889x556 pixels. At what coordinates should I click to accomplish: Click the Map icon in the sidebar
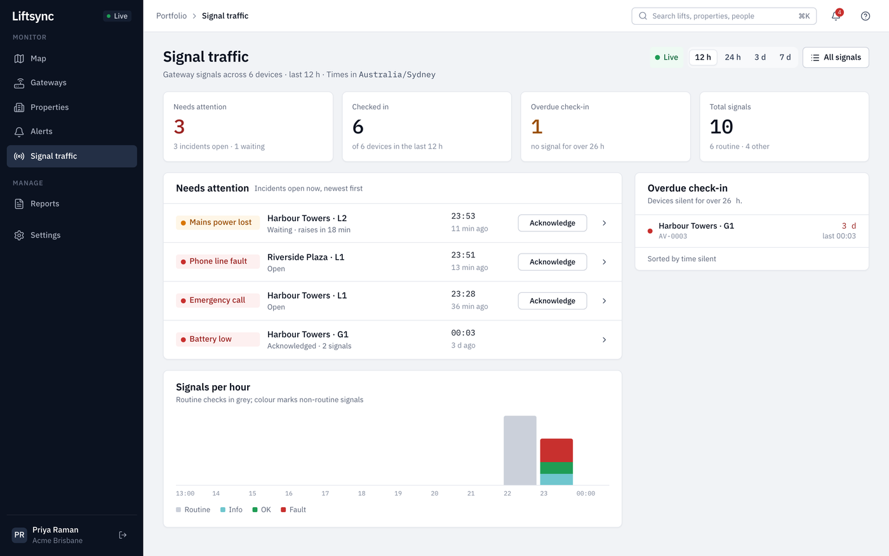pyautogui.click(x=19, y=58)
